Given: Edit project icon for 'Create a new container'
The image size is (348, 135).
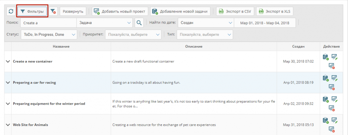Looking at the screenshot, I should coord(334,57).
